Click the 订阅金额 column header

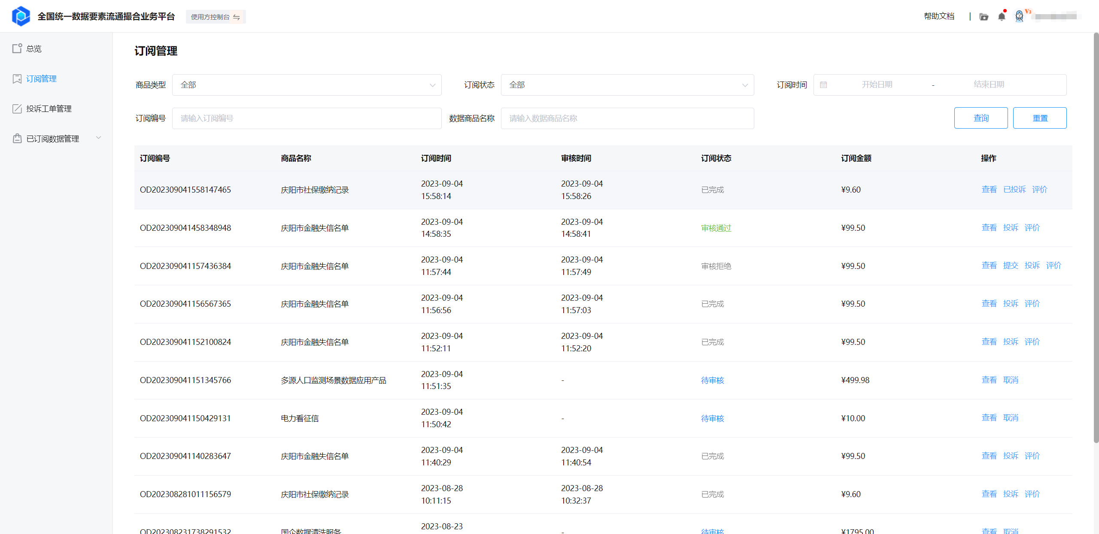click(x=856, y=158)
